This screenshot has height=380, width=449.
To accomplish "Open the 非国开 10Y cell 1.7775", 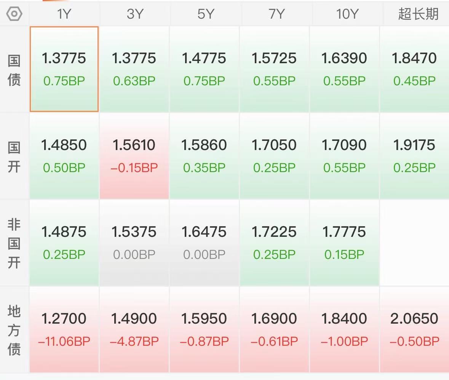I will 345,243.
